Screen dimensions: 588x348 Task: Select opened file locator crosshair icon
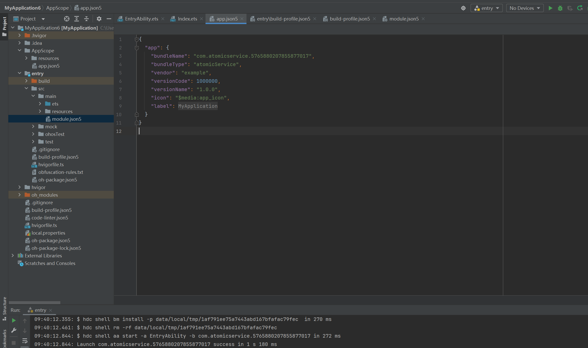tap(67, 19)
